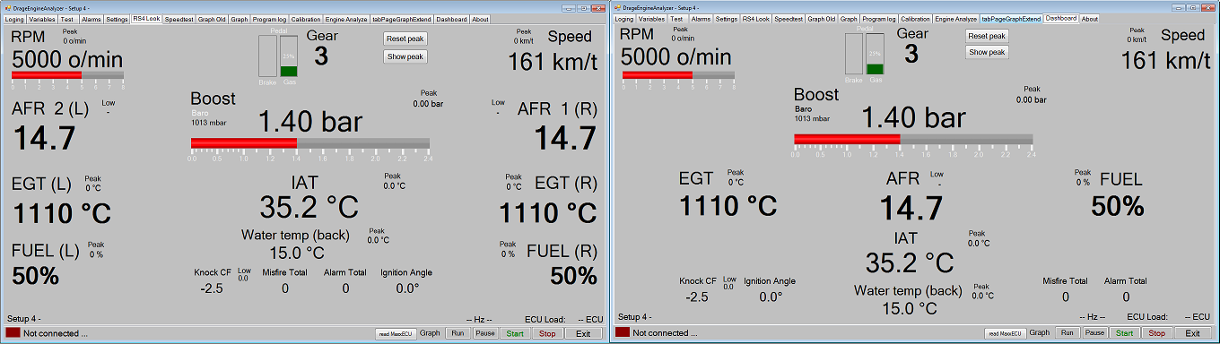Image resolution: width=1220 pixels, height=344 pixels.
Task: Click red Stop button in the Dashboard window
Action: tap(1157, 332)
